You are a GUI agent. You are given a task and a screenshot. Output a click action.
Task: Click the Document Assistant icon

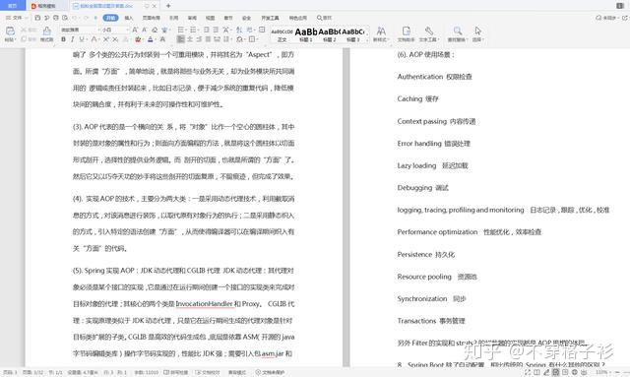(407, 33)
